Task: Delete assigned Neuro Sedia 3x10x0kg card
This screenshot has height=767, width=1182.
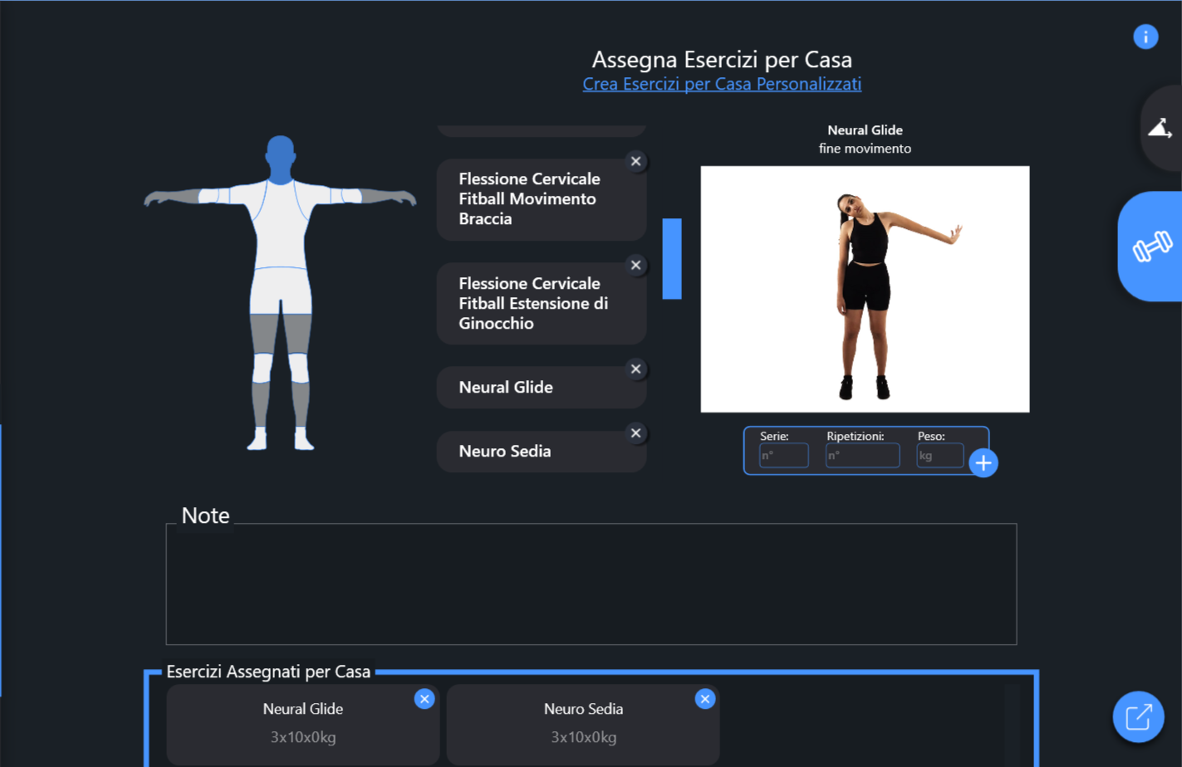Action: point(705,699)
